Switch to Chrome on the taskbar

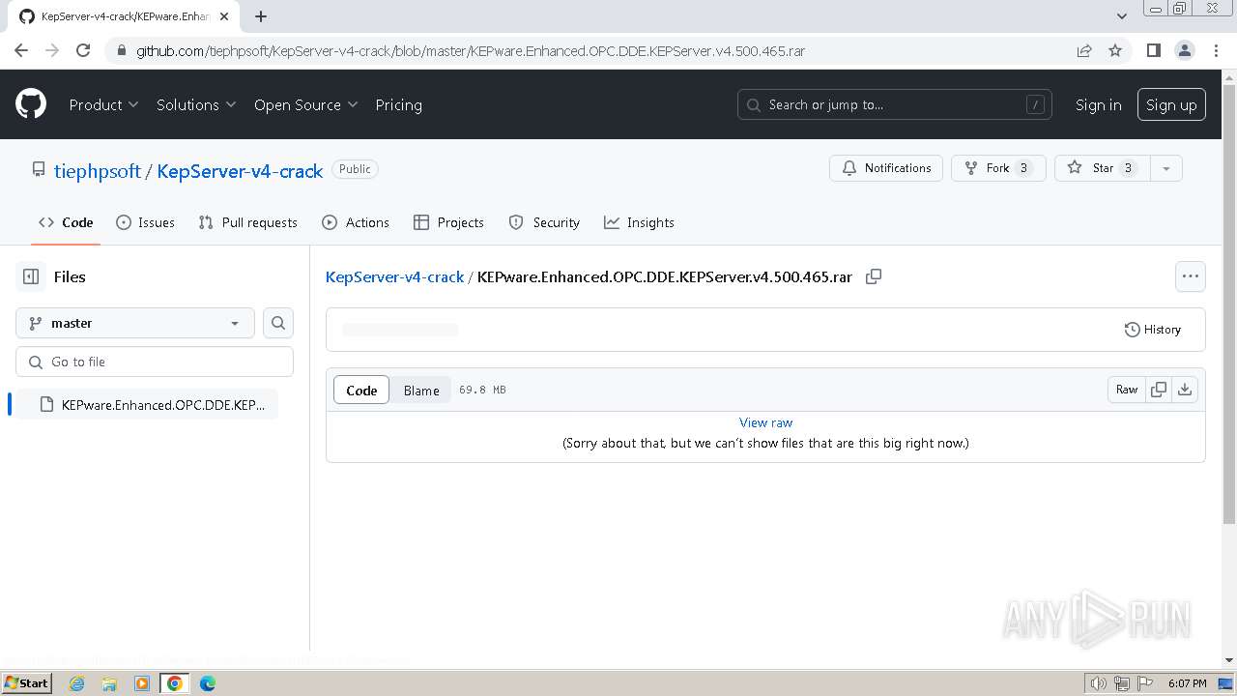click(175, 683)
